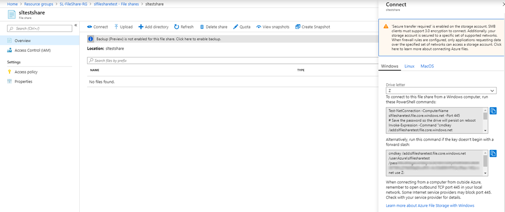Screen dimensions: 505x212
Task: Switch to the Windows tab
Action: click(390, 66)
